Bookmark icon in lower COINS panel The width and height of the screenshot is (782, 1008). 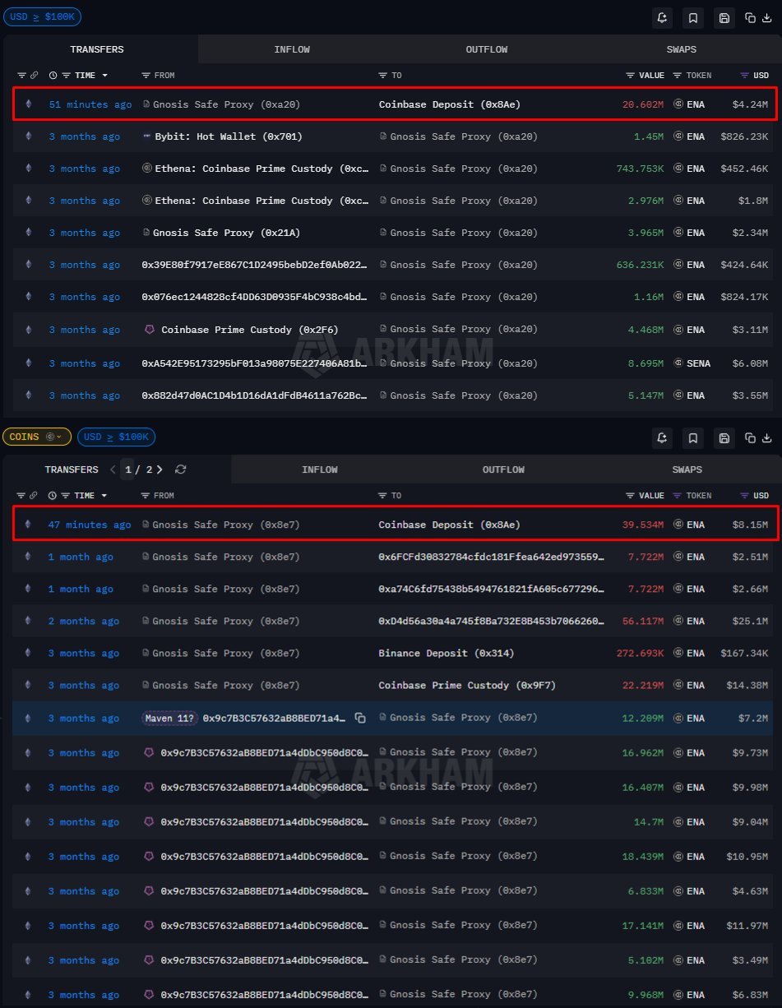coord(693,437)
